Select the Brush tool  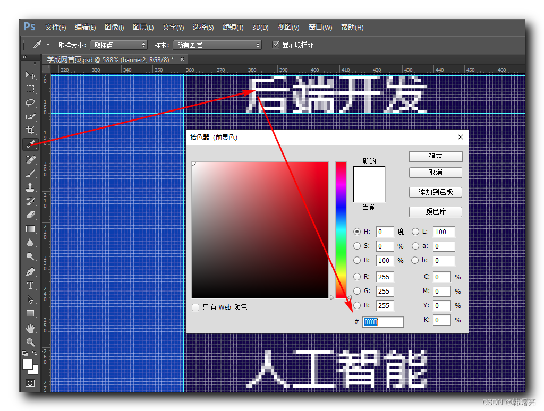pyautogui.click(x=30, y=174)
